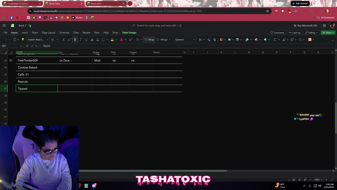Open the File menu
Screen dimensions: 337x190
click(6, 32)
